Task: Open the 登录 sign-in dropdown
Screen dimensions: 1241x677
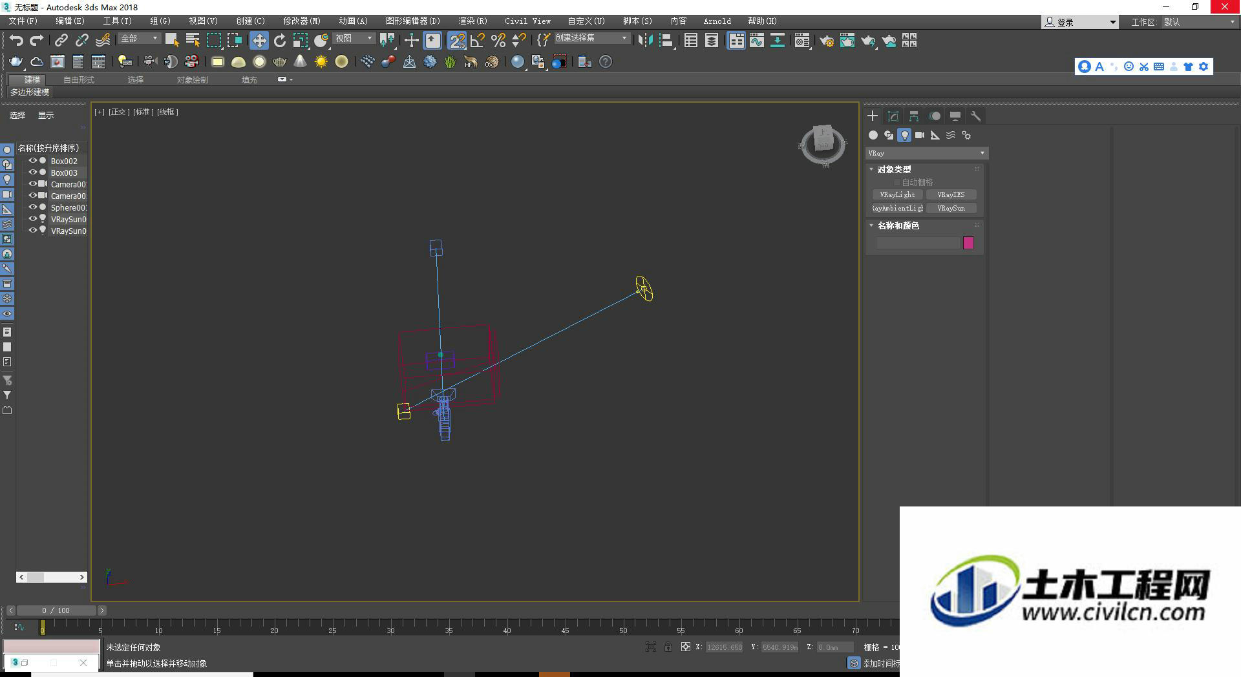Action: point(1079,22)
